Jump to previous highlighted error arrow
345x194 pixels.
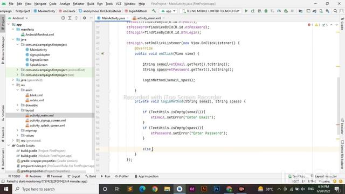[x=332, y=25]
